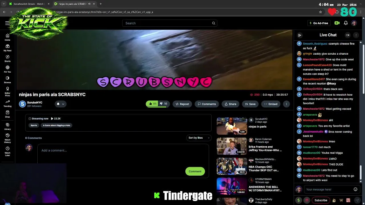Close the Xenathewitch Stream tab
365x205 pixels.
coord(48,4)
